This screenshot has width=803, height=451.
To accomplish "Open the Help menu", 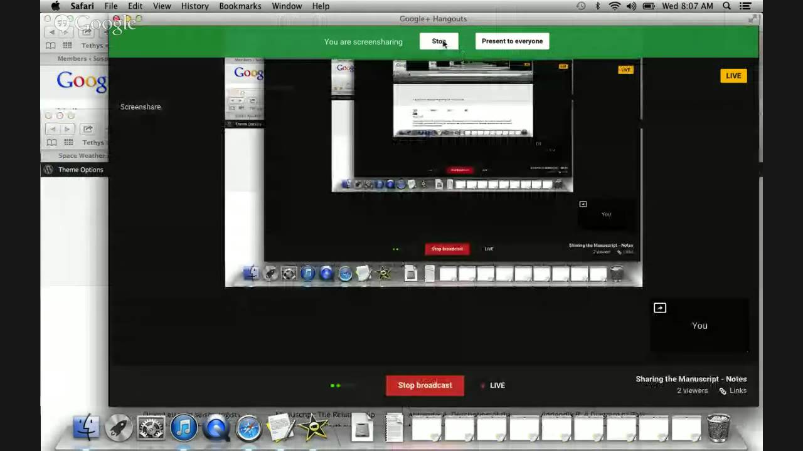I will (321, 6).
